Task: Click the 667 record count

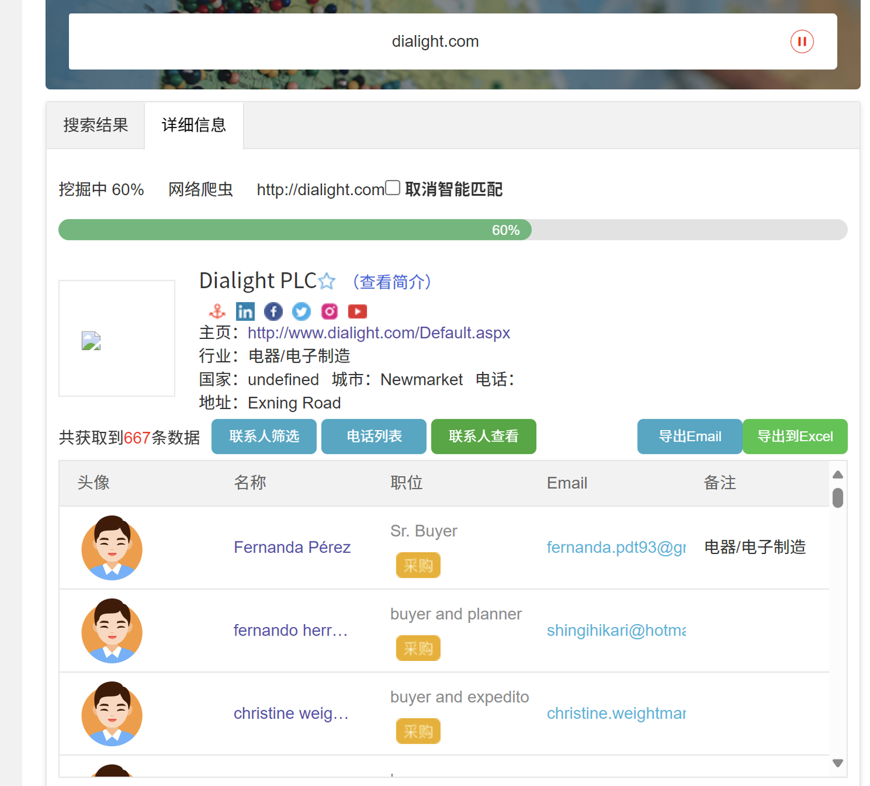Action: coord(137,437)
